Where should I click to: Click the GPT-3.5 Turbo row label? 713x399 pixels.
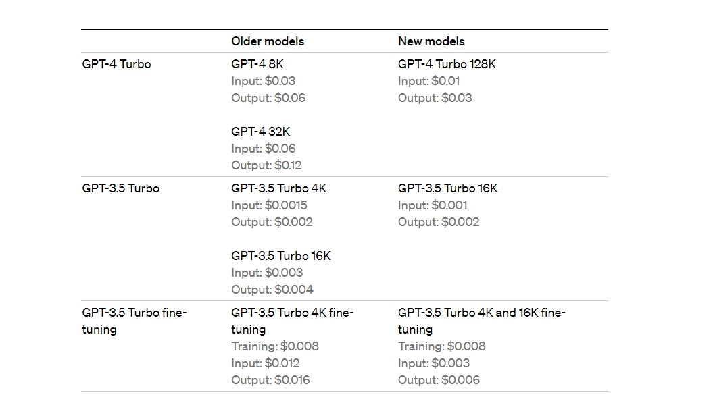point(120,188)
